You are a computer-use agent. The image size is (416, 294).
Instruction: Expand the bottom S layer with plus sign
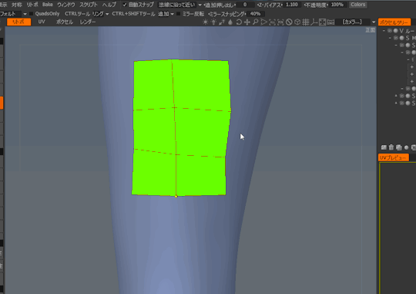tap(396, 103)
